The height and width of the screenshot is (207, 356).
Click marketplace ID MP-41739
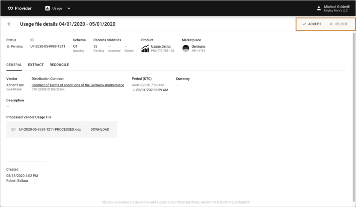click(x=198, y=51)
